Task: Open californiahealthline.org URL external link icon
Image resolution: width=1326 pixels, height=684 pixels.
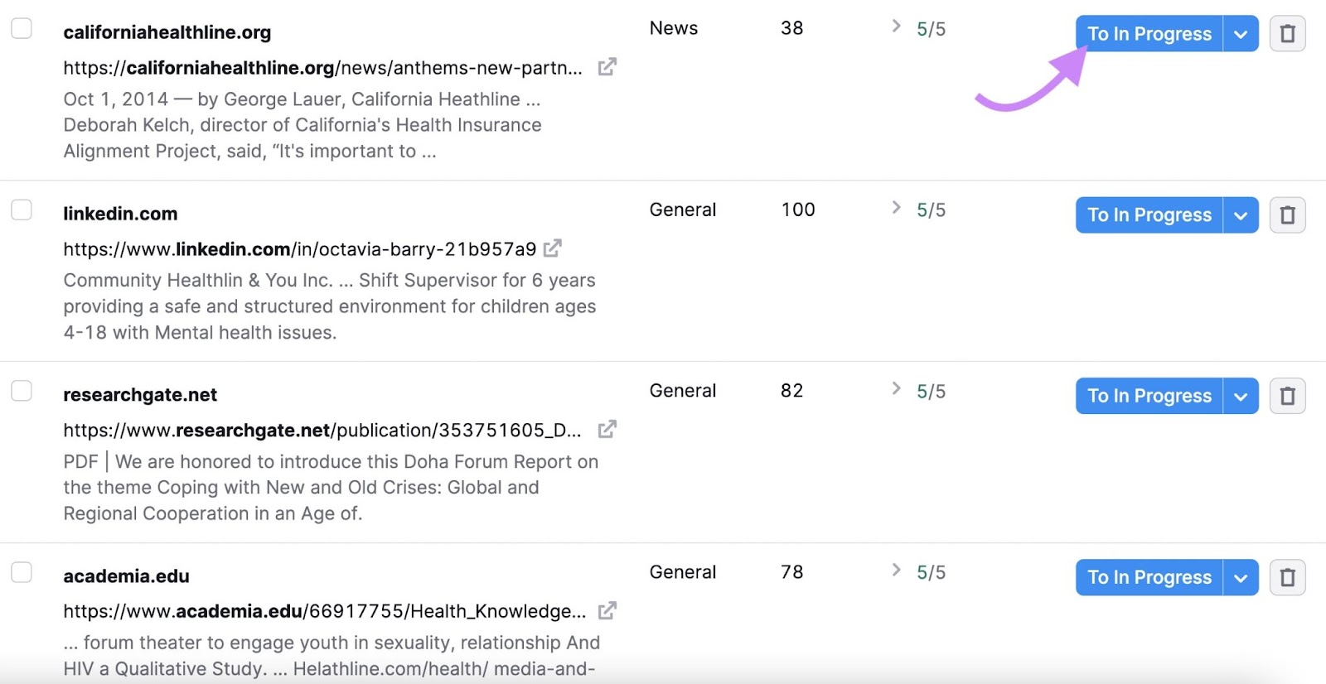Action: pyautogui.click(x=607, y=67)
